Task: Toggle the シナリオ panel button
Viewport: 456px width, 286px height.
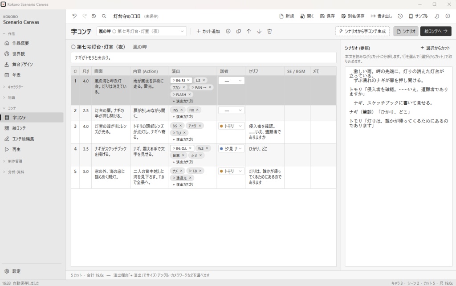Action: click(x=406, y=31)
